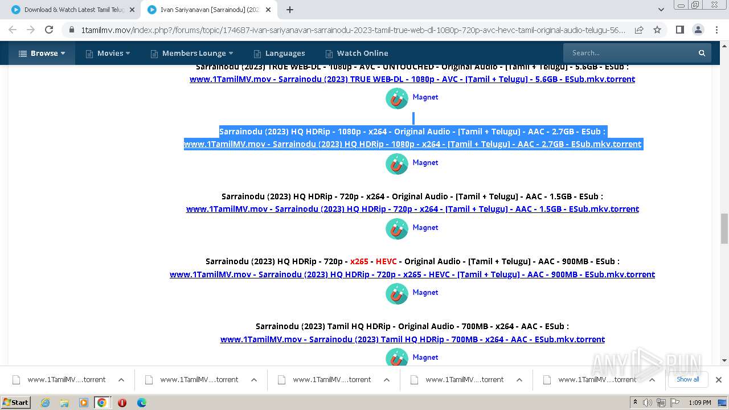Open the 720p x264 1.5GB torrent link
729x410 pixels.
[x=412, y=209]
